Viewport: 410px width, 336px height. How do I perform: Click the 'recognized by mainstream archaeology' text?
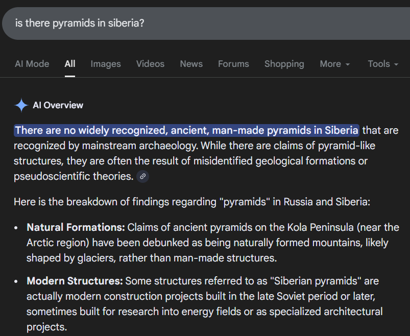(x=106, y=146)
